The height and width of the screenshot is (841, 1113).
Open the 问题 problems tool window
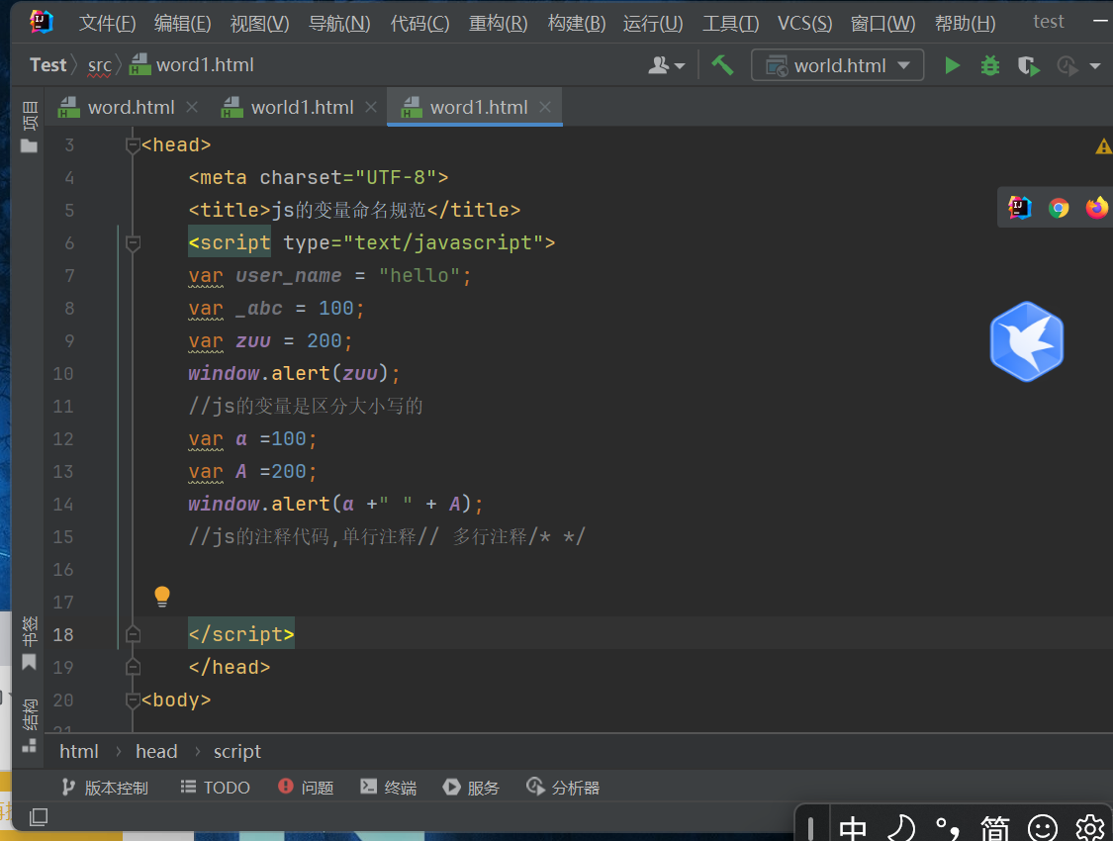(x=306, y=788)
